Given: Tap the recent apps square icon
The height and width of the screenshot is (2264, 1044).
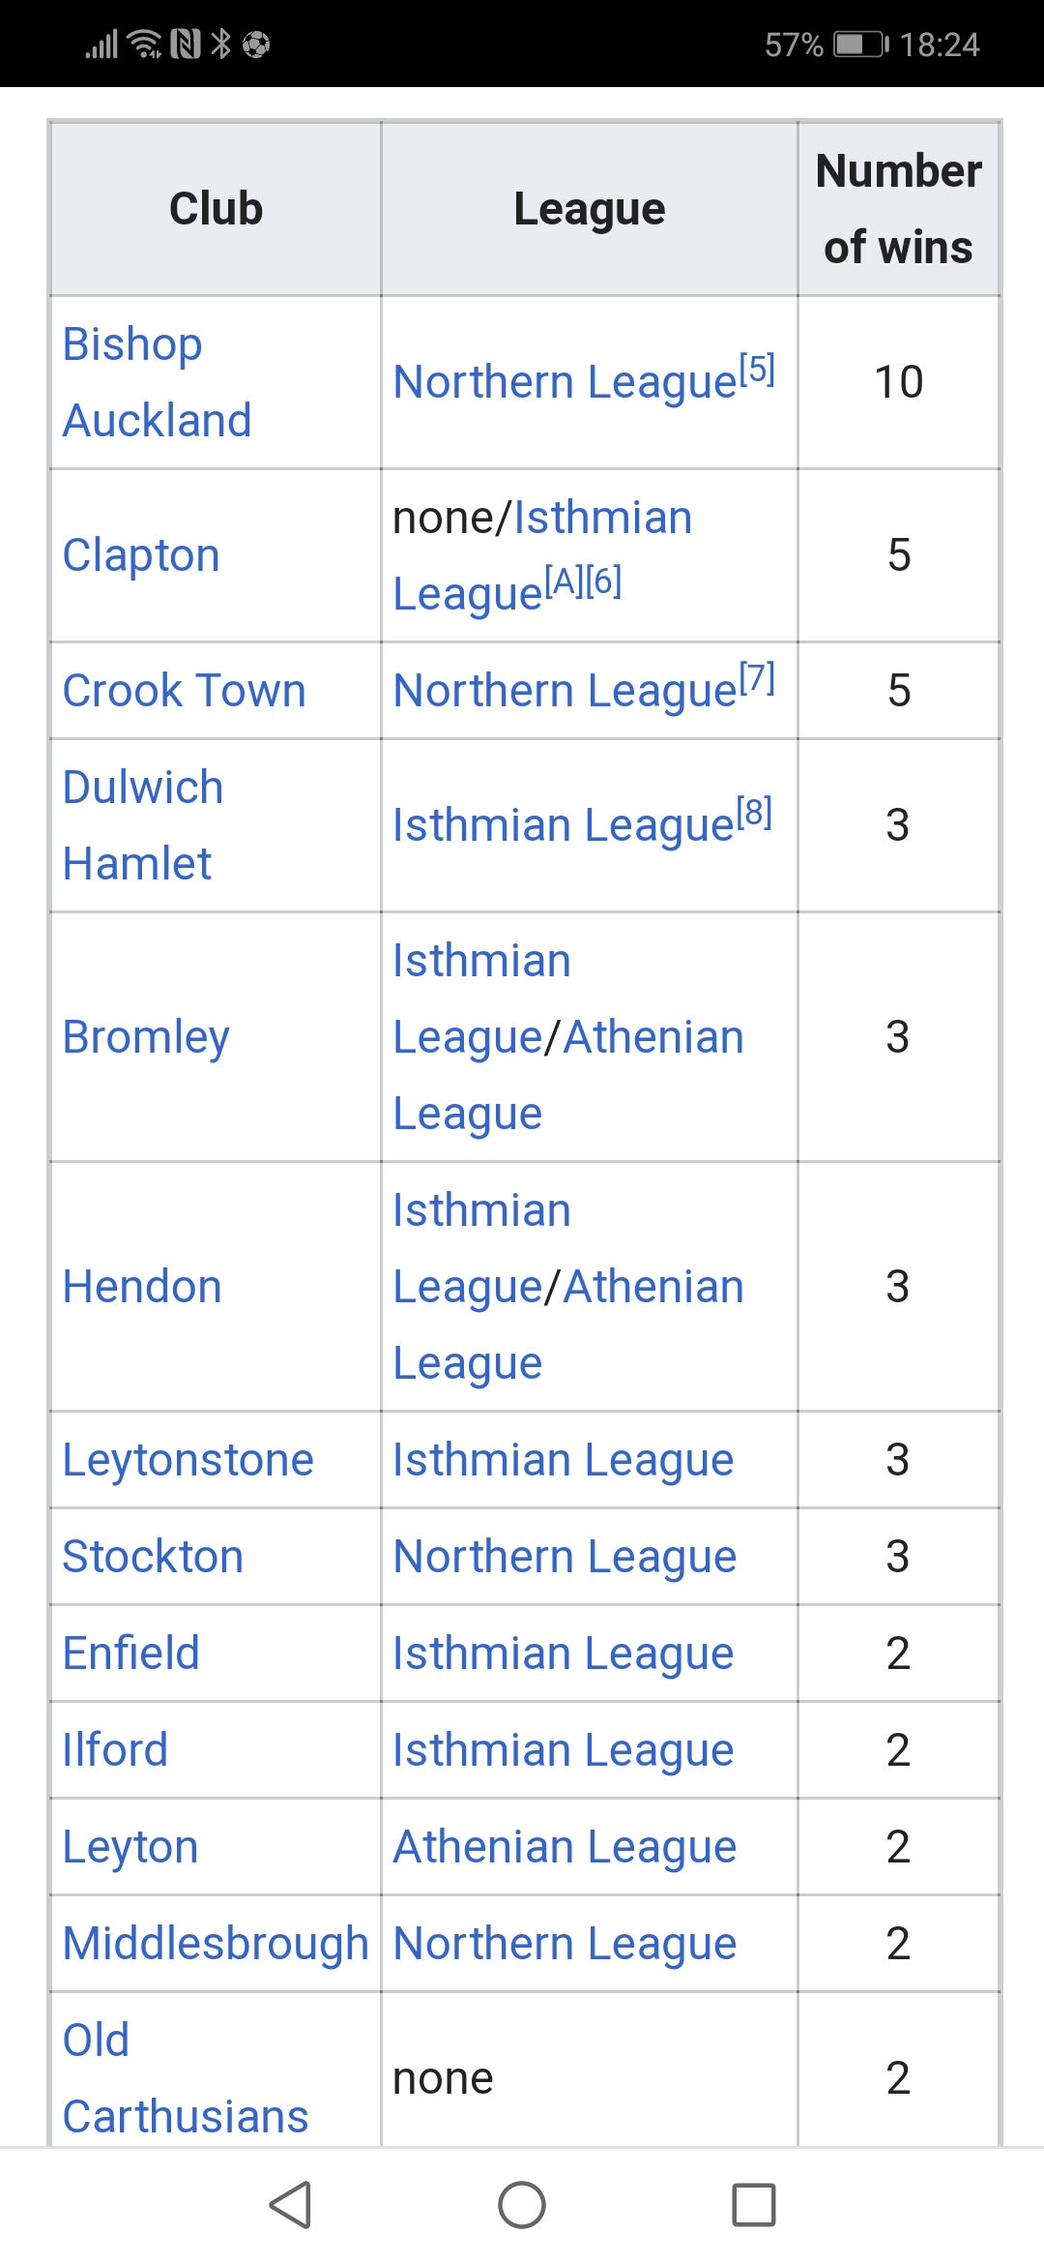Looking at the screenshot, I should point(754,2205).
